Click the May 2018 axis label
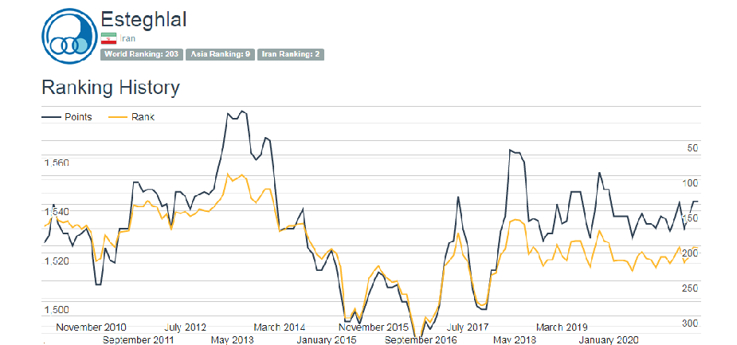Screen dimensions: 737x345 tap(515, 340)
